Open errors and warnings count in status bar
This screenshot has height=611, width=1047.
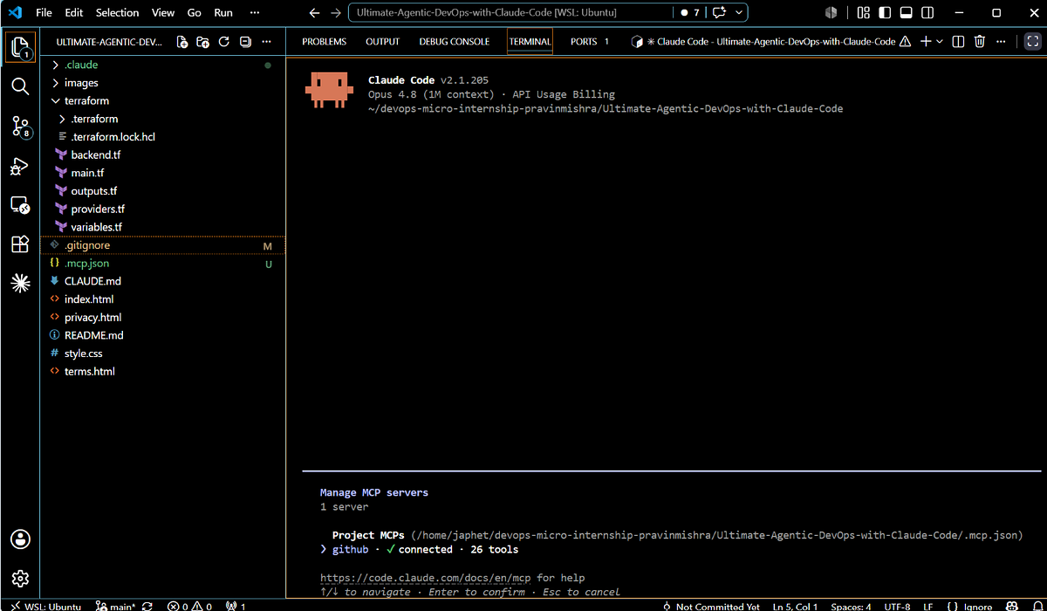(x=191, y=606)
